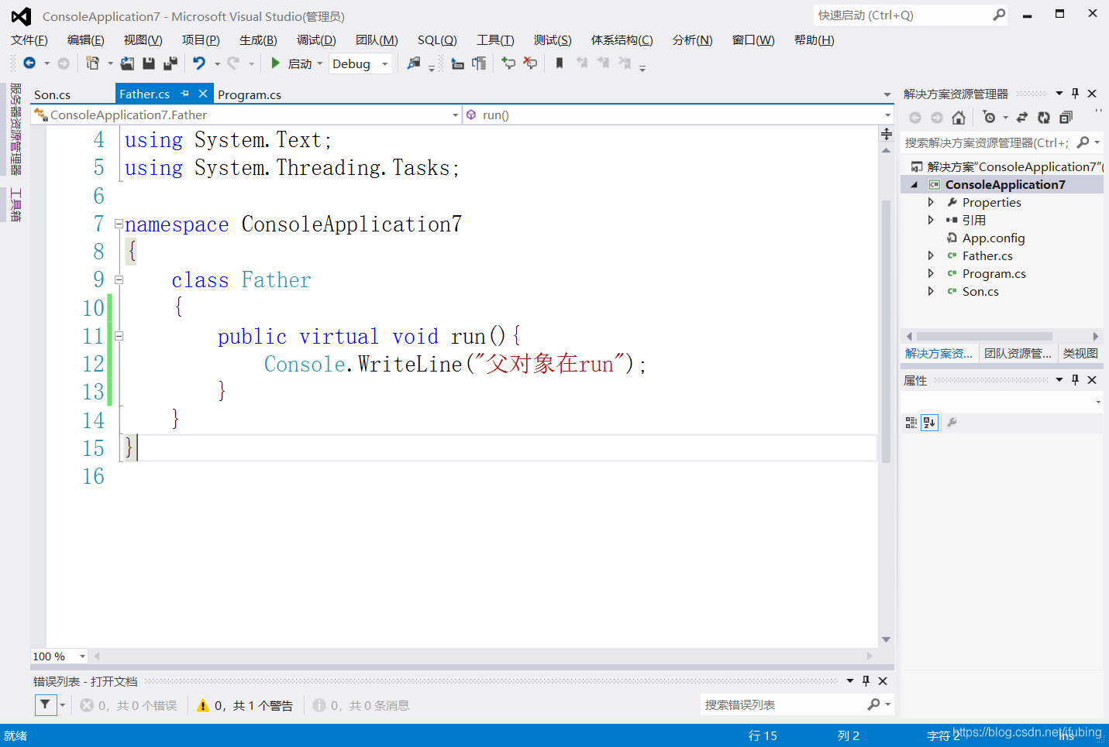The height and width of the screenshot is (747, 1109).
Task: Increase line indent toolbar icon
Action: pyautogui.click(x=479, y=63)
